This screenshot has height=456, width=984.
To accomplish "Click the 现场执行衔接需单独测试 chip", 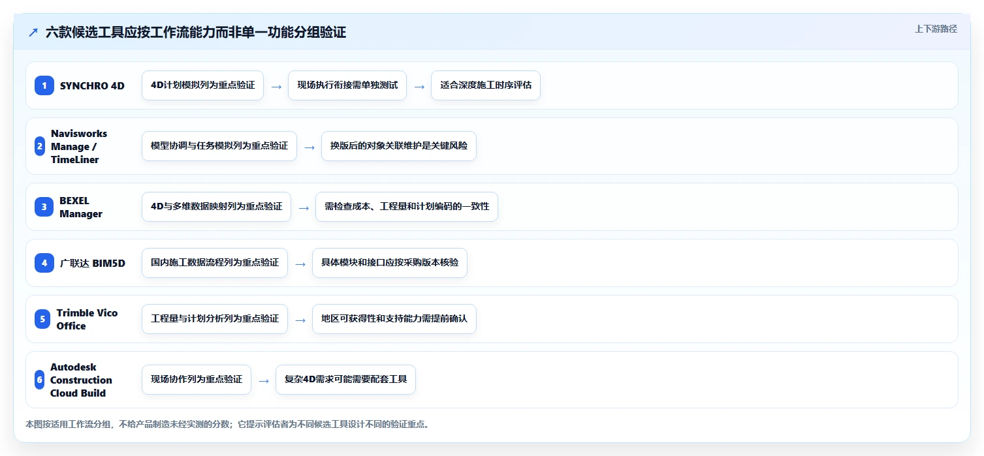I will click(347, 85).
